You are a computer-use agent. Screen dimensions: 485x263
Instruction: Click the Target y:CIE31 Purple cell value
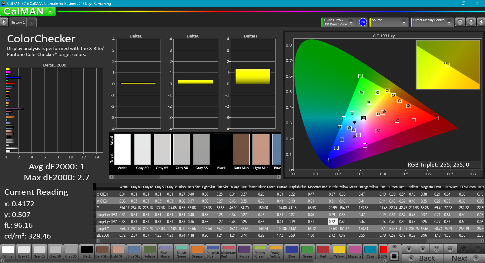[x=333, y=222]
